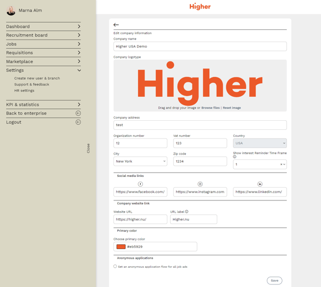Click the LinkedIn icon under Social media links
Viewport: 321px width, 287px height.
[x=260, y=184]
